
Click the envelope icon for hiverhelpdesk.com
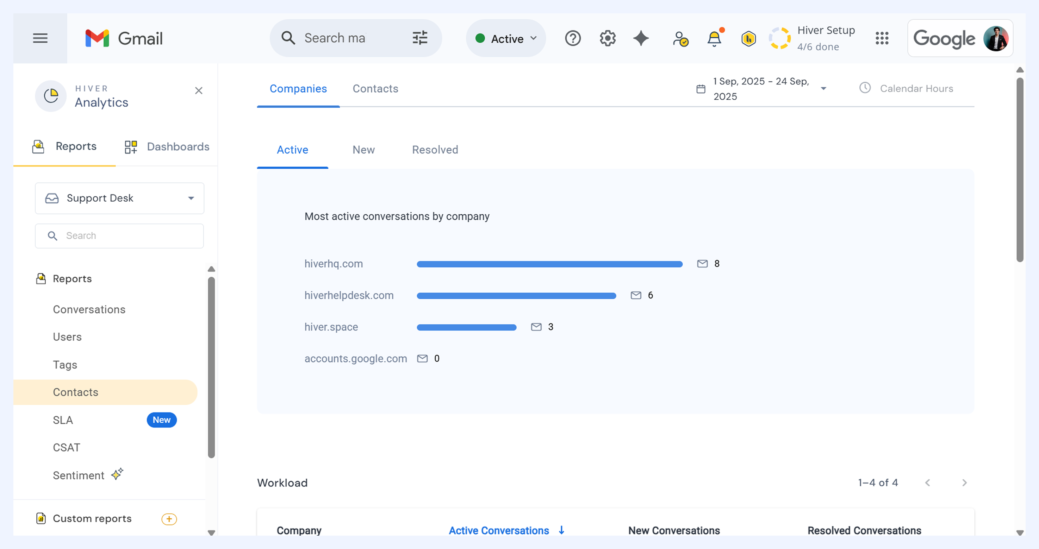636,296
